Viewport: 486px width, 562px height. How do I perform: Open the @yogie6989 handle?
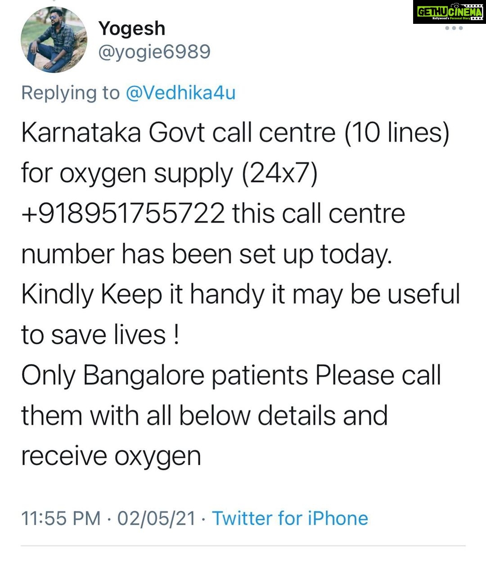(154, 52)
